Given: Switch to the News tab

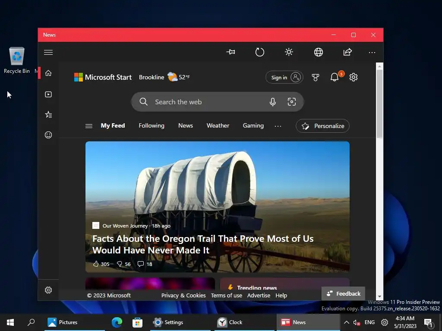Looking at the screenshot, I should point(186,125).
